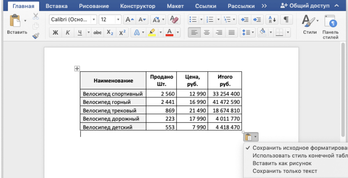
Task: Click the numbered list icon
Action: point(210,20)
